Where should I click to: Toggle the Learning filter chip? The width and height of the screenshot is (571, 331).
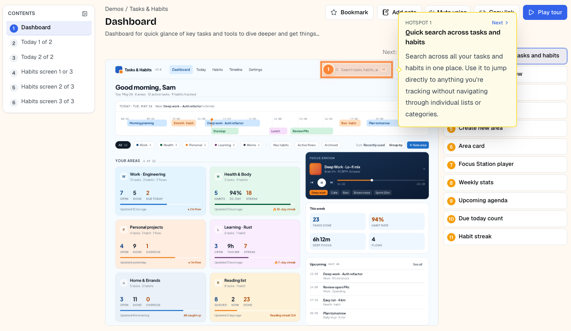pos(225,145)
